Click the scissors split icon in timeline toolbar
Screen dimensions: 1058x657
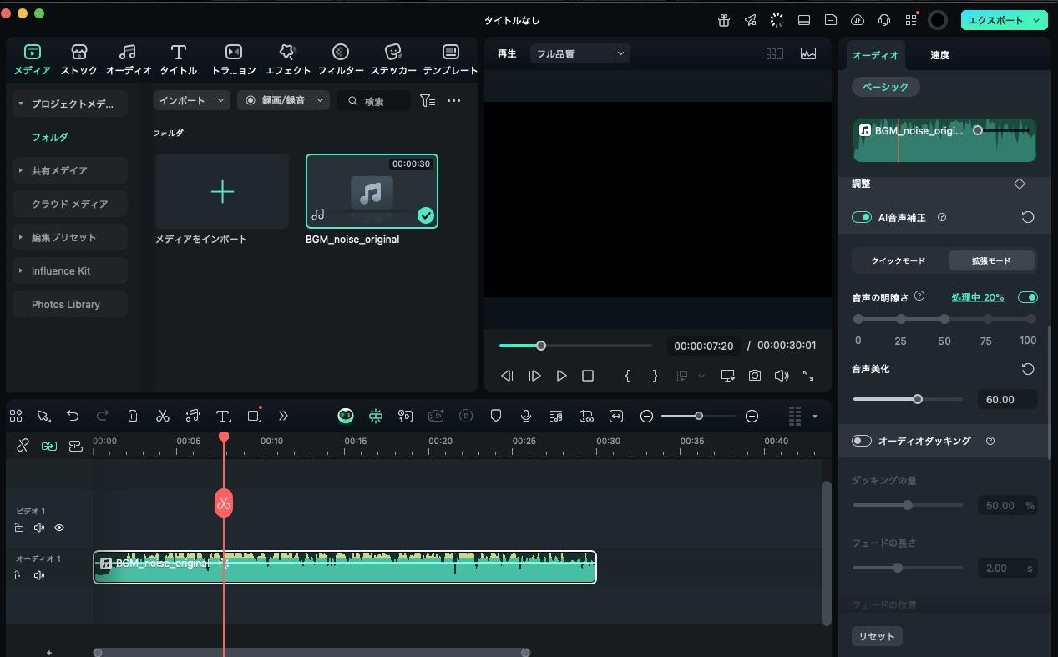pos(163,416)
